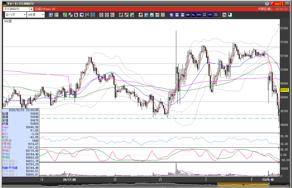Toggle the HL indicator button
The width and height of the screenshot is (292, 188).
193,15
